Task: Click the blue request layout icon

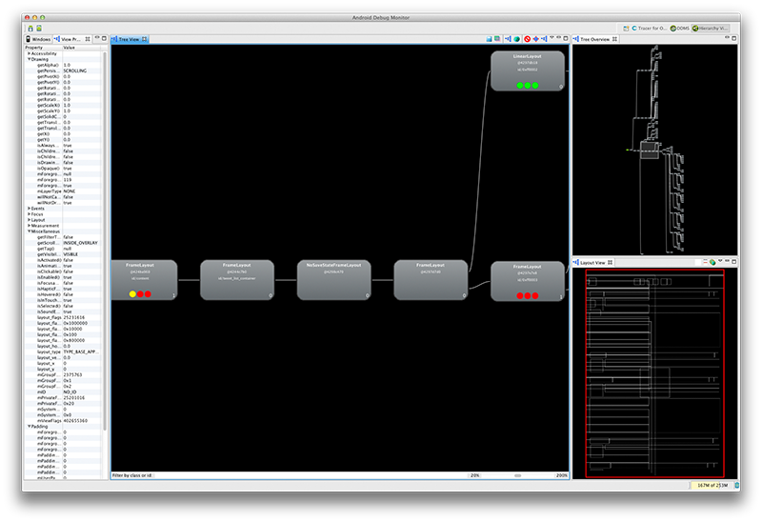Action: pos(535,39)
